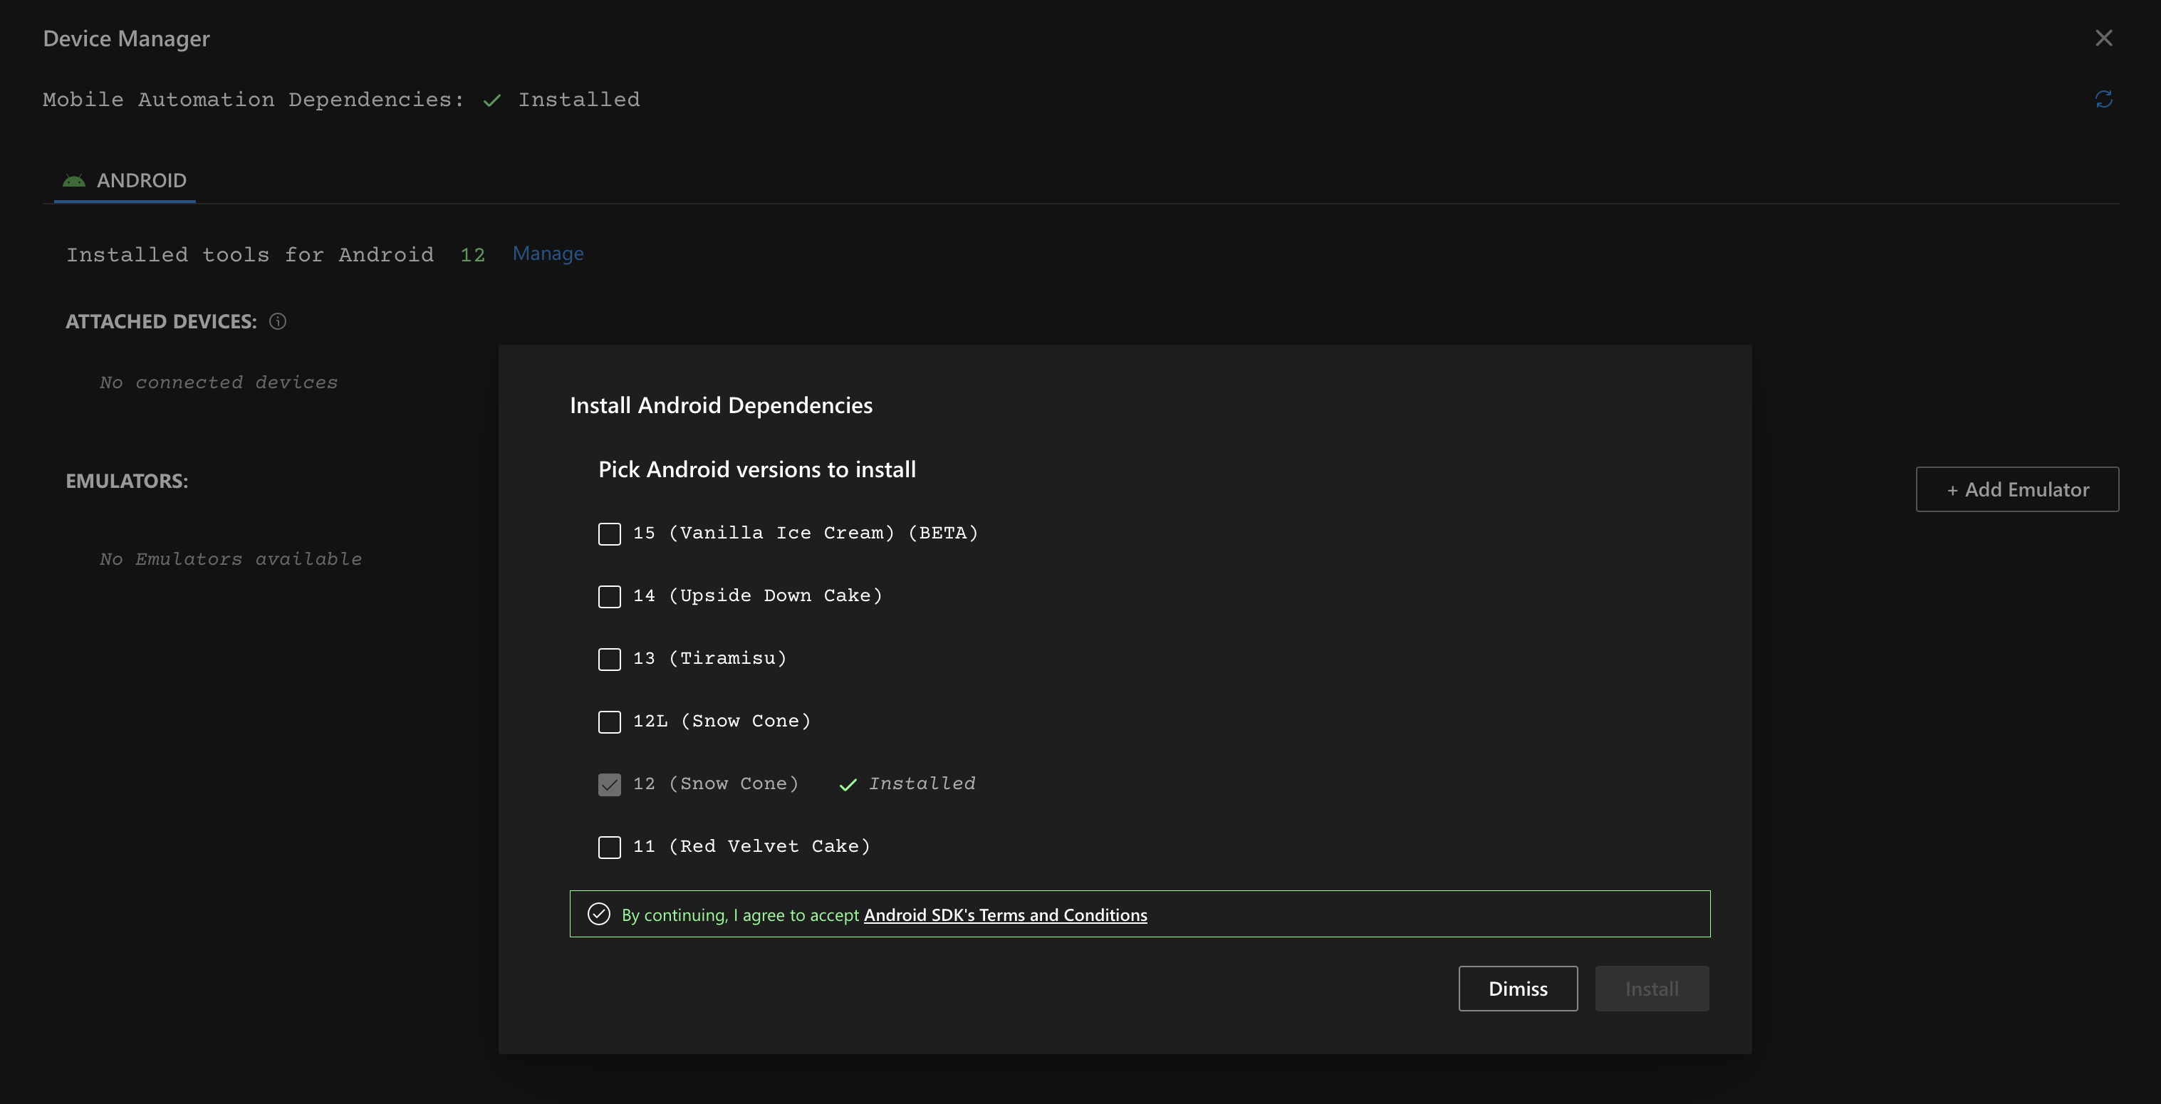
Task: Switch to the ANDROID tab
Action: pyautogui.click(x=141, y=180)
